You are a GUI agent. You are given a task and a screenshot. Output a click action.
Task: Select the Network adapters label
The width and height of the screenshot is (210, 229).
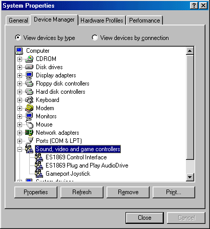57,133
